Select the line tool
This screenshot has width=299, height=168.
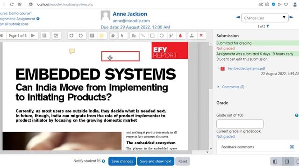point(143,35)
